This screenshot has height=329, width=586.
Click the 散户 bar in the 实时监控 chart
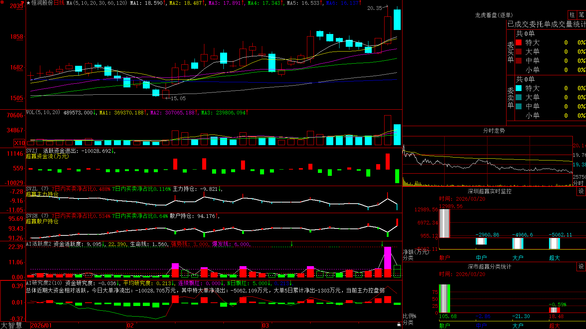click(x=444, y=223)
